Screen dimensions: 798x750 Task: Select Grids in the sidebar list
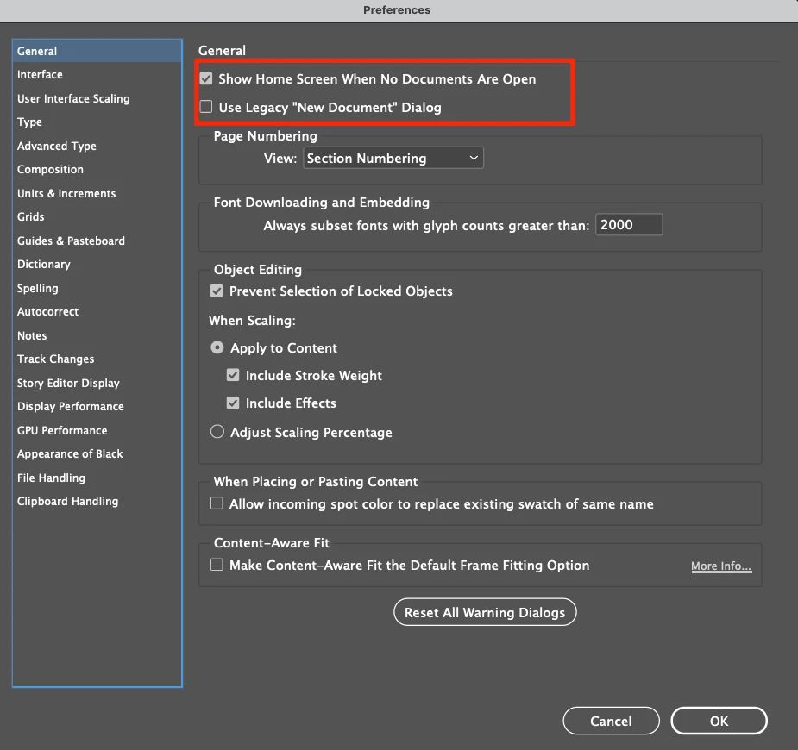pos(97,216)
